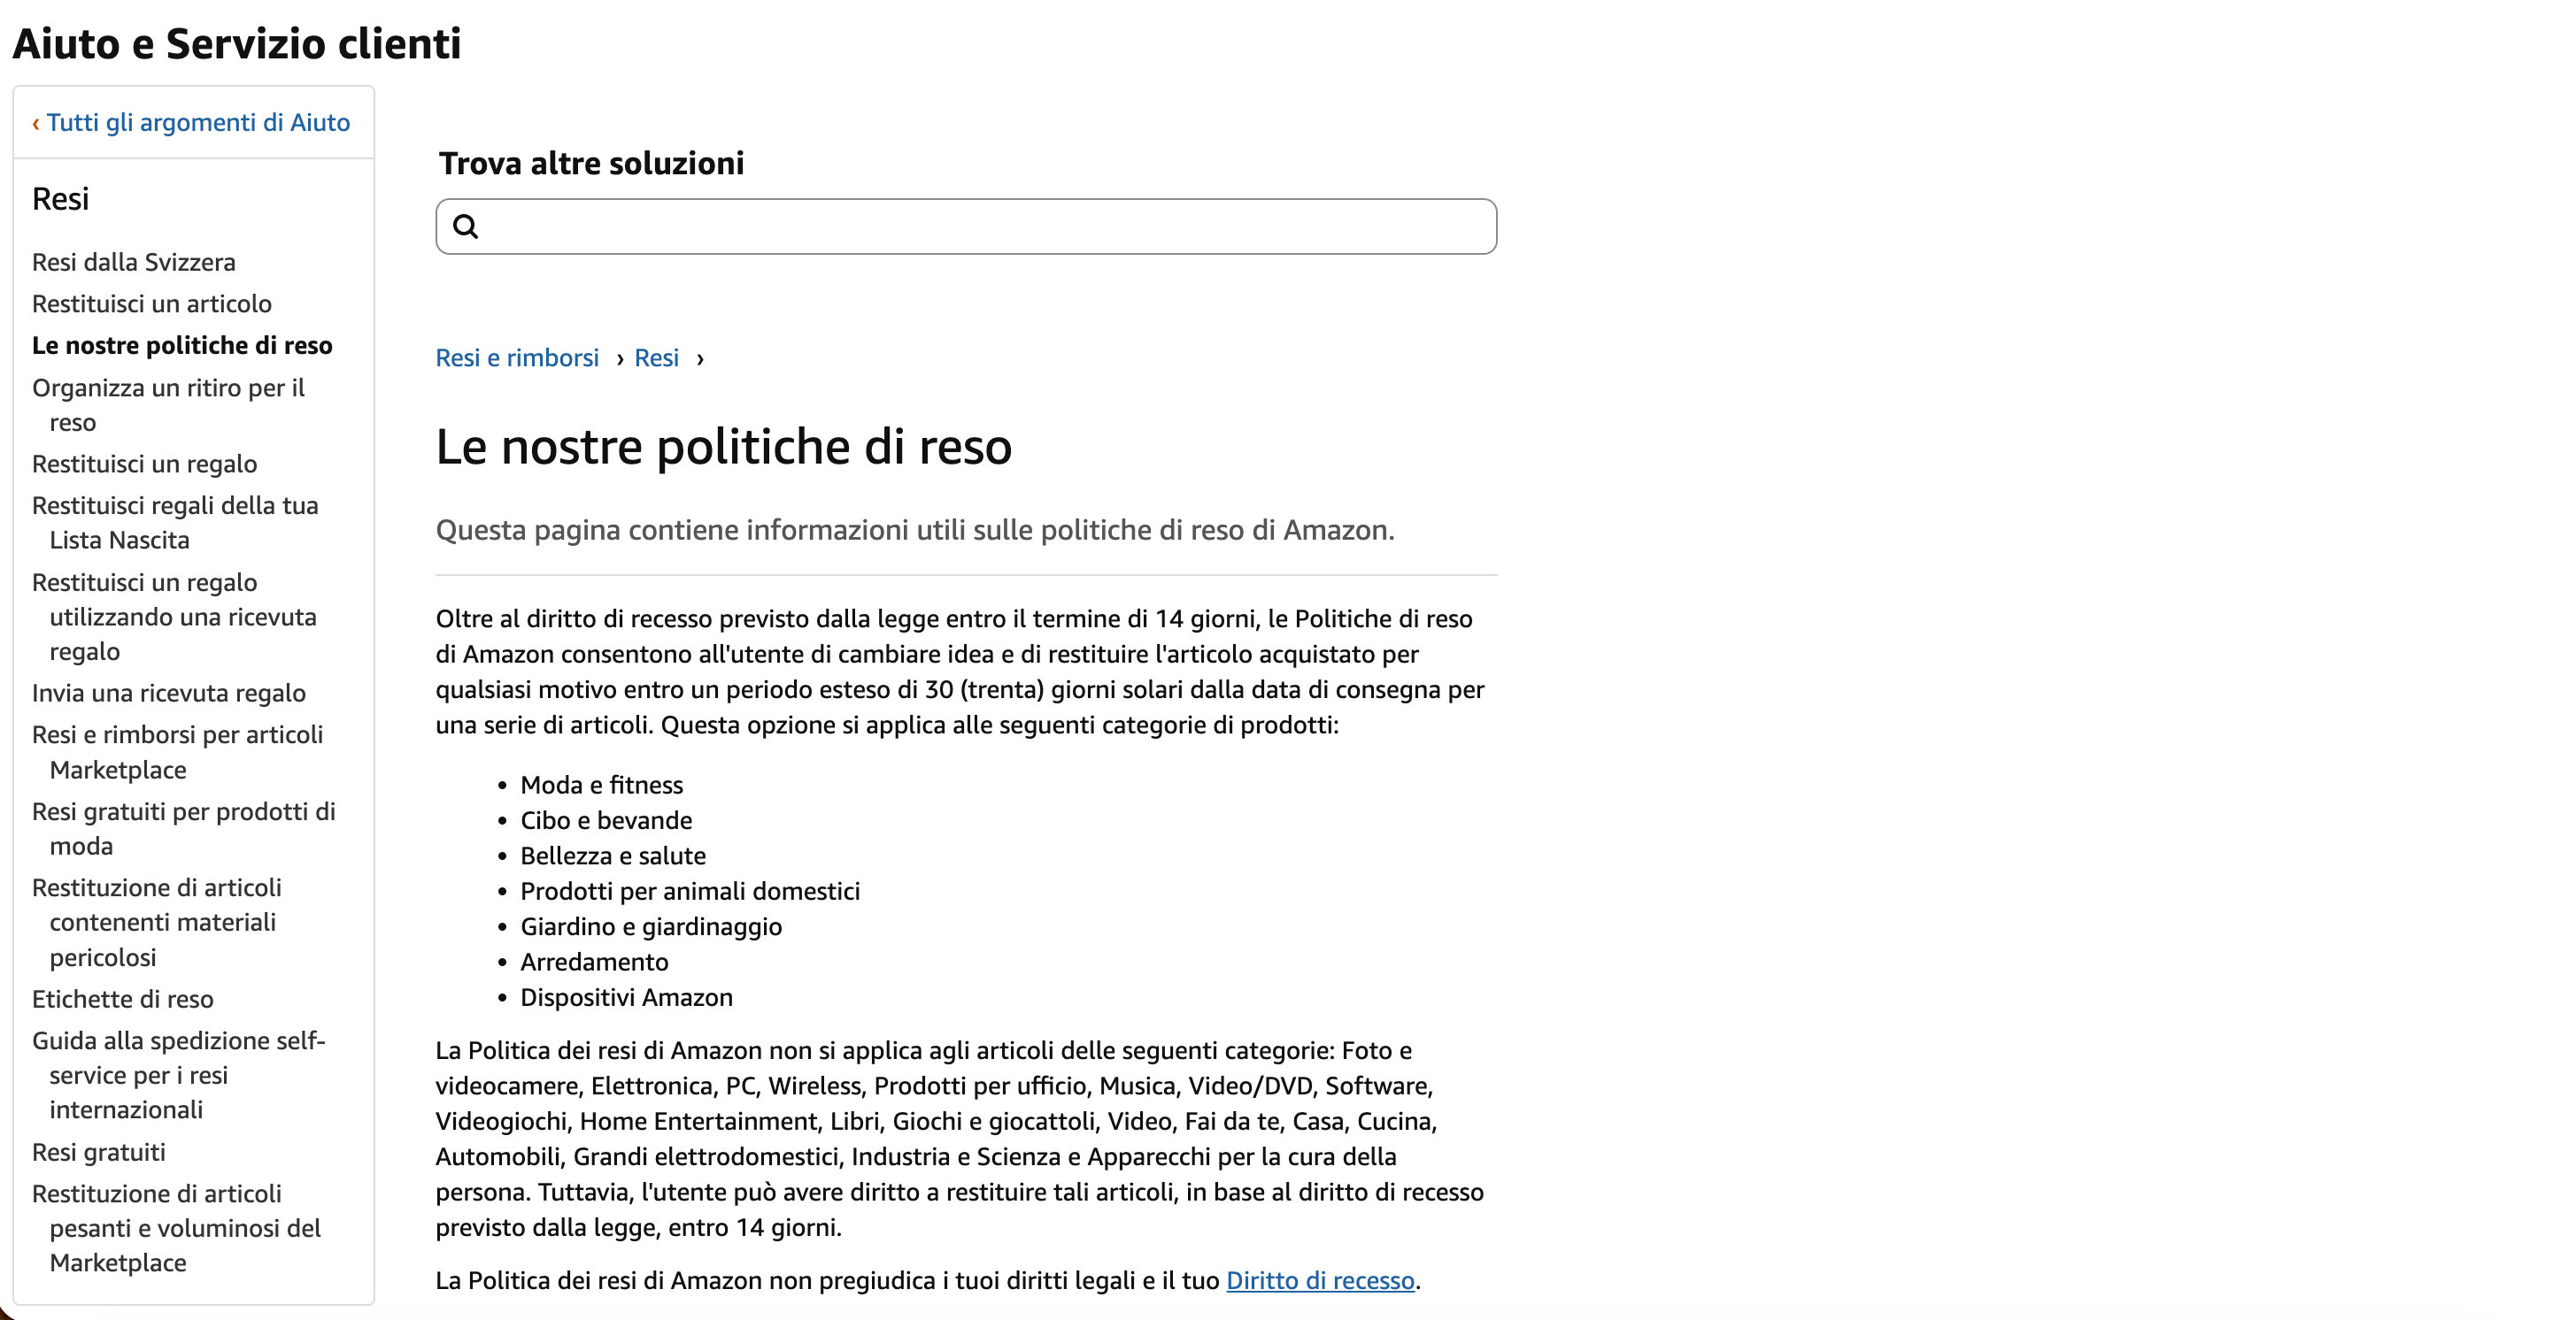The image size is (2576, 1320).
Task: Click the Cibo e bevande list item
Action: pyautogui.click(x=606, y=820)
